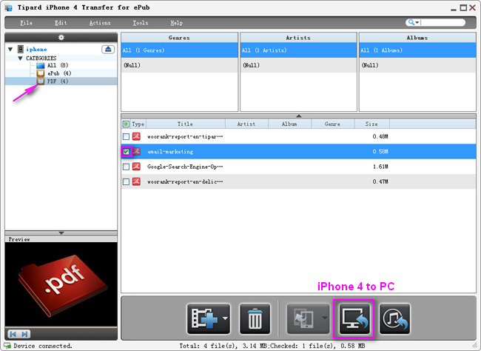Toggle the select-all checkbox in header
The width and height of the screenshot is (481, 351).
coord(126,124)
